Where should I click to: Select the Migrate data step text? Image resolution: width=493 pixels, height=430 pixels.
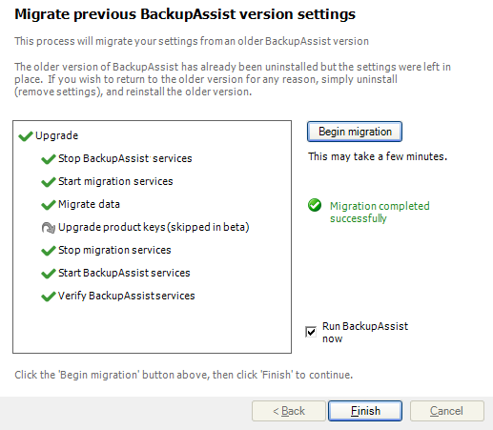click(x=89, y=204)
